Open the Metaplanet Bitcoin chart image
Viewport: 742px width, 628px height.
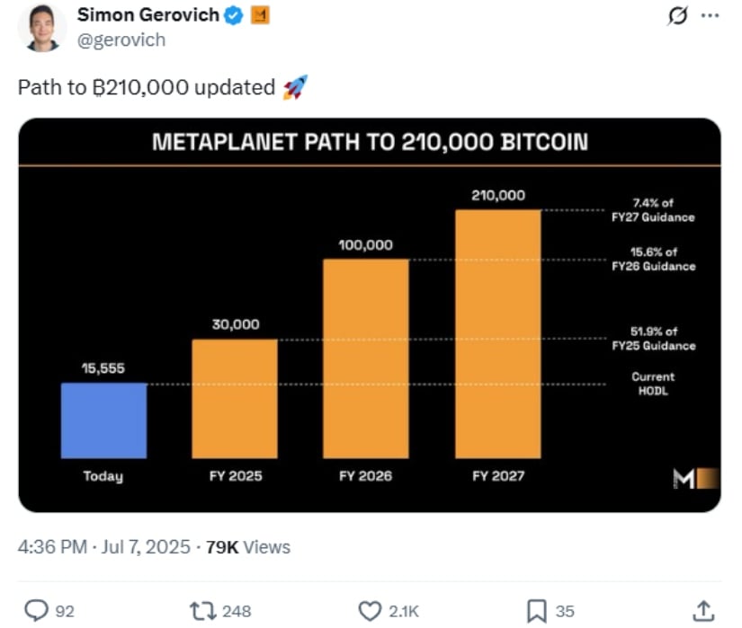point(370,315)
